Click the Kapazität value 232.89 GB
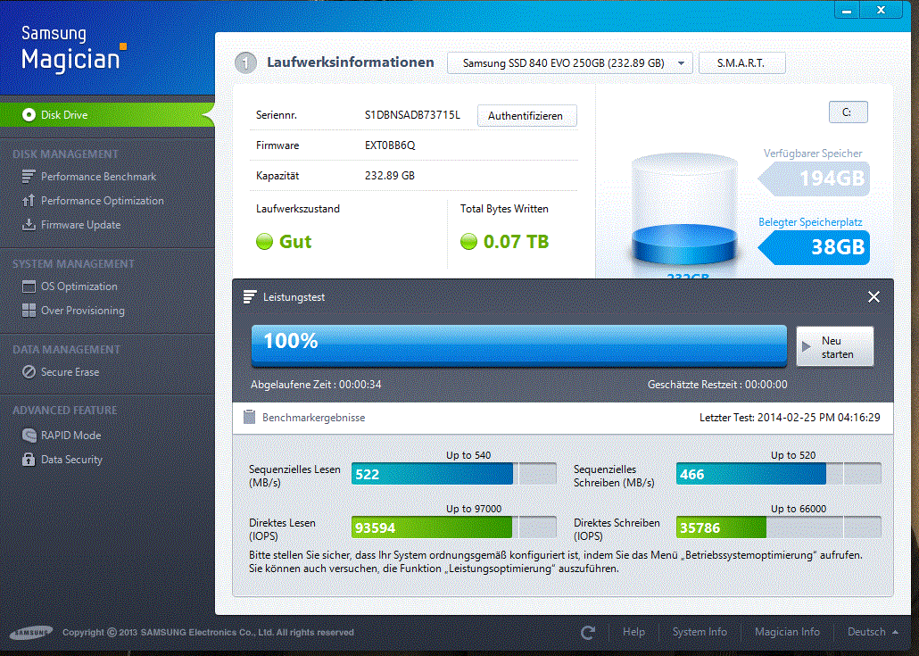919x656 pixels. (390, 175)
